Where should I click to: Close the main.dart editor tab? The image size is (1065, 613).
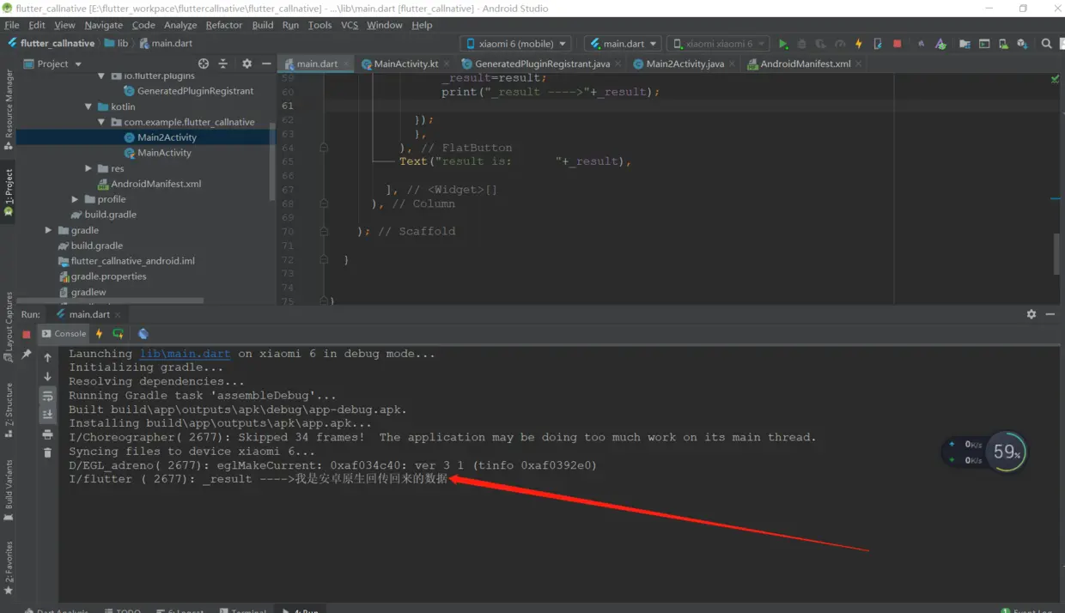(x=345, y=64)
